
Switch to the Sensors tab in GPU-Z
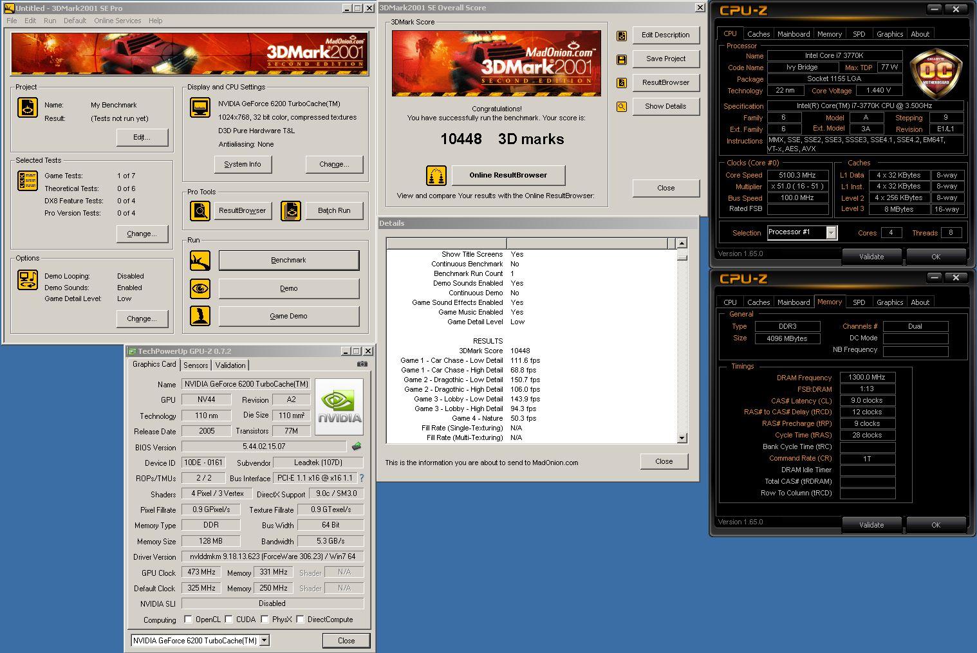196,365
